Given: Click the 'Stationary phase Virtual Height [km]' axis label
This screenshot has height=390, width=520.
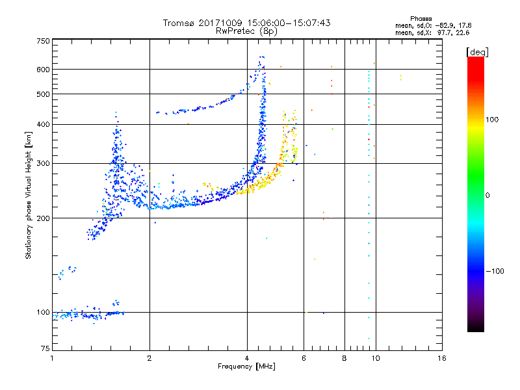Looking at the screenshot, I should (x=29, y=195).
